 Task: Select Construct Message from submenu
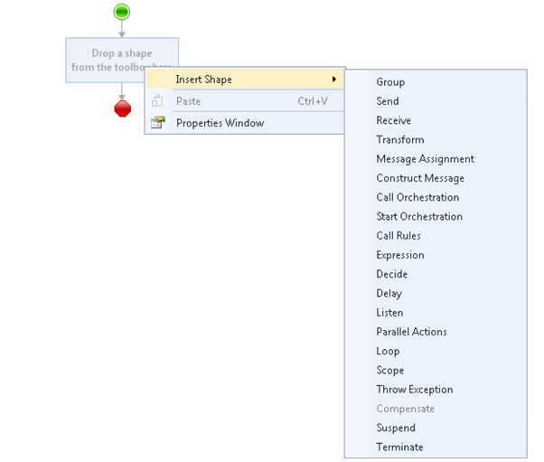coord(420,178)
